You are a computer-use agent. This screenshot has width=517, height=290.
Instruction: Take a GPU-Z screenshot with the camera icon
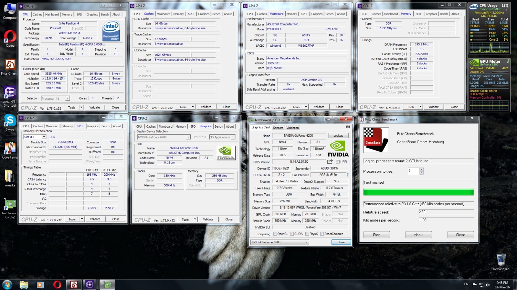(x=348, y=127)
